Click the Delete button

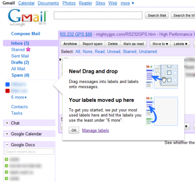[113, 44]
